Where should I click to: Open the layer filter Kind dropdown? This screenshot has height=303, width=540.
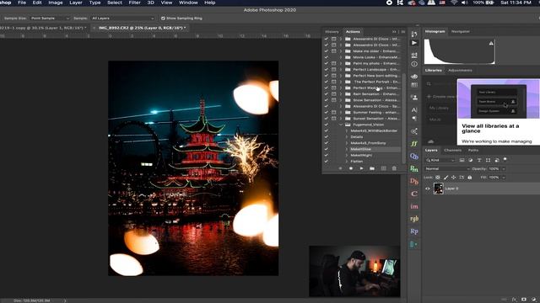(x=440, y=160)
